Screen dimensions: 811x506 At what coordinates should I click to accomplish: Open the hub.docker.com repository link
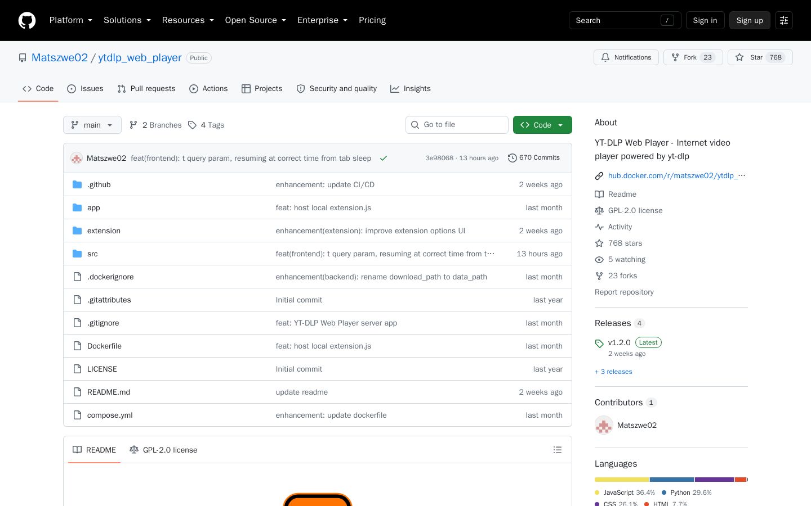pos(677,176)
